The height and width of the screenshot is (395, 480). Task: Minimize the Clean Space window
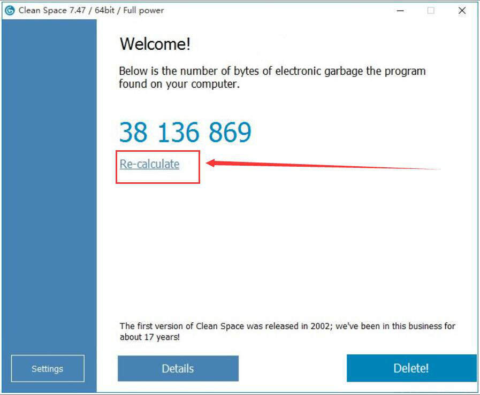[400, 11]
